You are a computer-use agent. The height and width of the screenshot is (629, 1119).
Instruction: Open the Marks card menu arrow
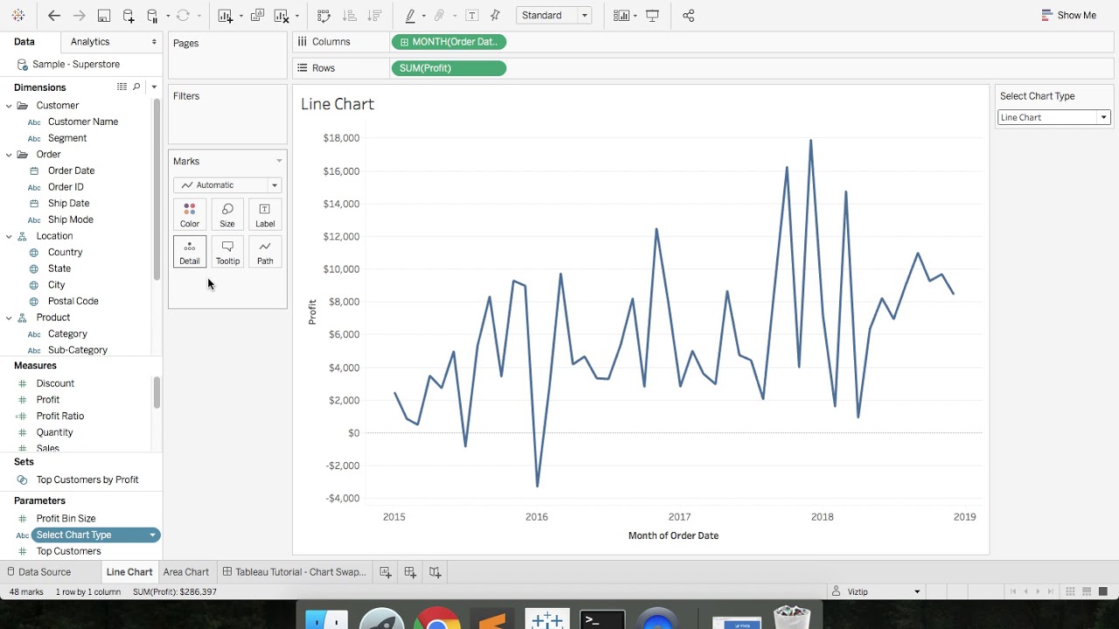[279, 161]
